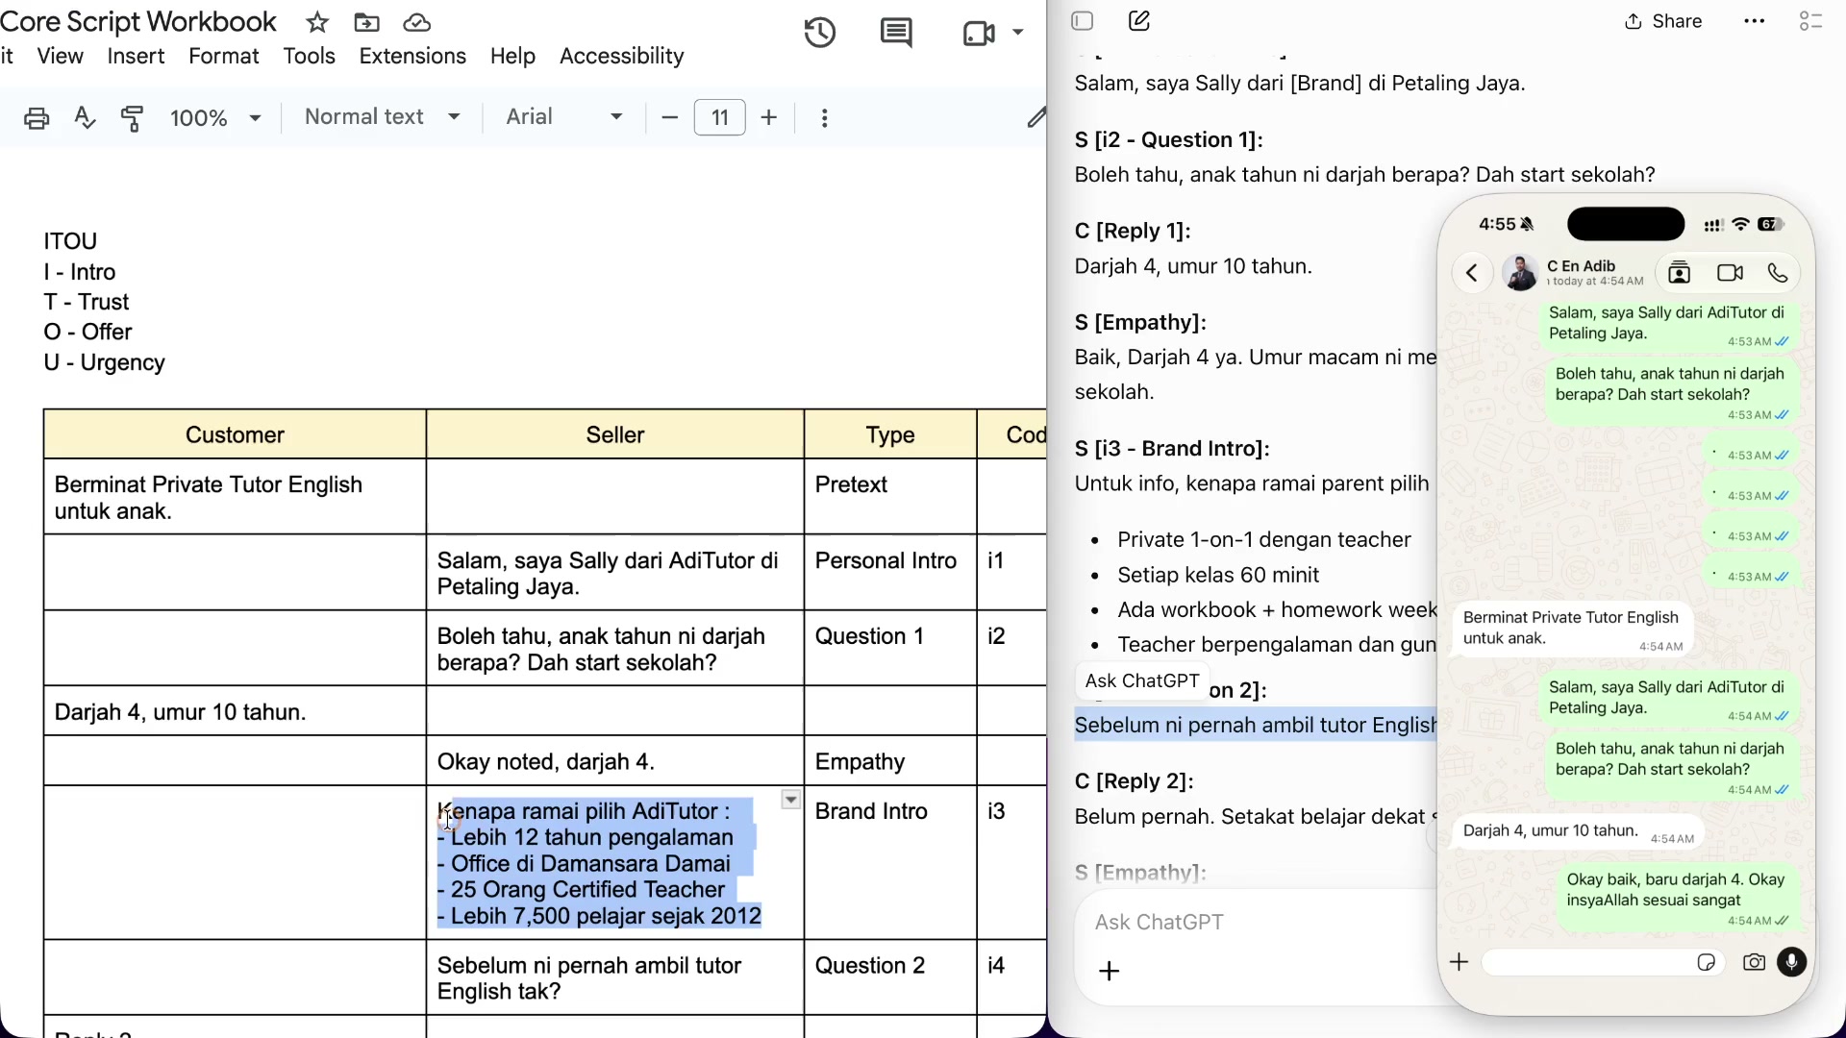The width and height of the screenshot is (1846, 1038).
Task: Open C En Adib contact name
Action: coord(1582,266)
